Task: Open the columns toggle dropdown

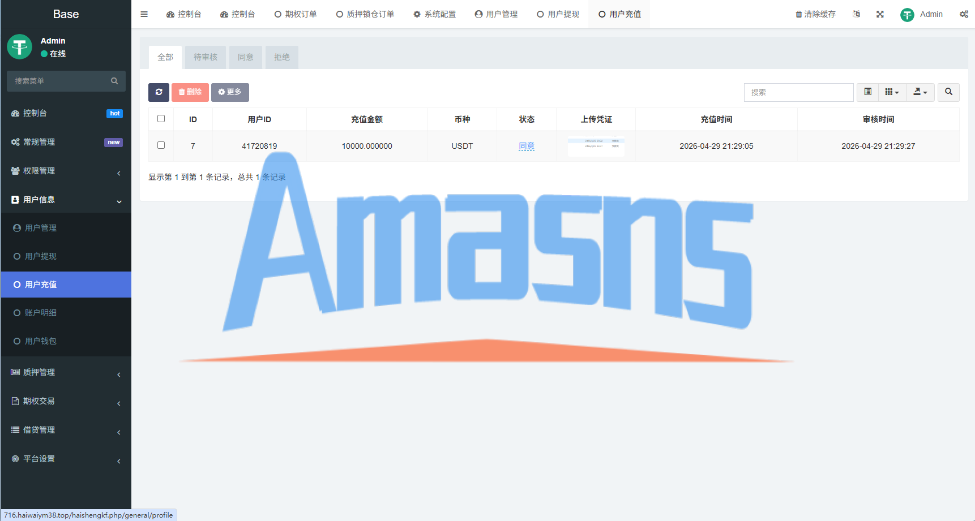Action: coord(892,92)
